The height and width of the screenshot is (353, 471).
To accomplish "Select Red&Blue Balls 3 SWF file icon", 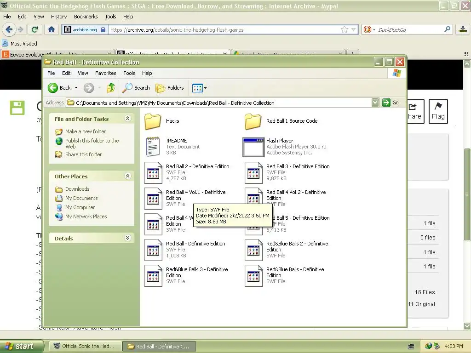I will (153, 276).
